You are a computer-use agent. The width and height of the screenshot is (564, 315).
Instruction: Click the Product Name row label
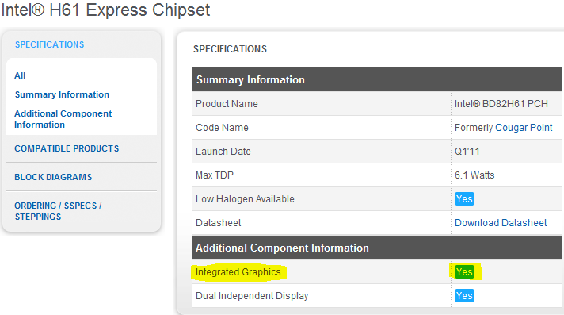(x=227, y=104)
